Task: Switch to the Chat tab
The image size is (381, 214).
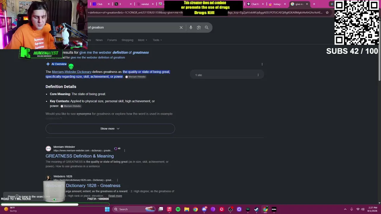Action: [255, 4]
